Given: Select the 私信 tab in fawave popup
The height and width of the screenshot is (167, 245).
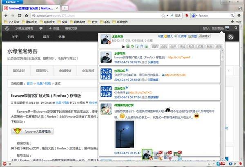Looking at the screenshot, I should [x=192, y=47].
